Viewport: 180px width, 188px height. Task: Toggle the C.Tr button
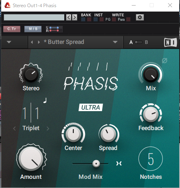tap(12, 29)
